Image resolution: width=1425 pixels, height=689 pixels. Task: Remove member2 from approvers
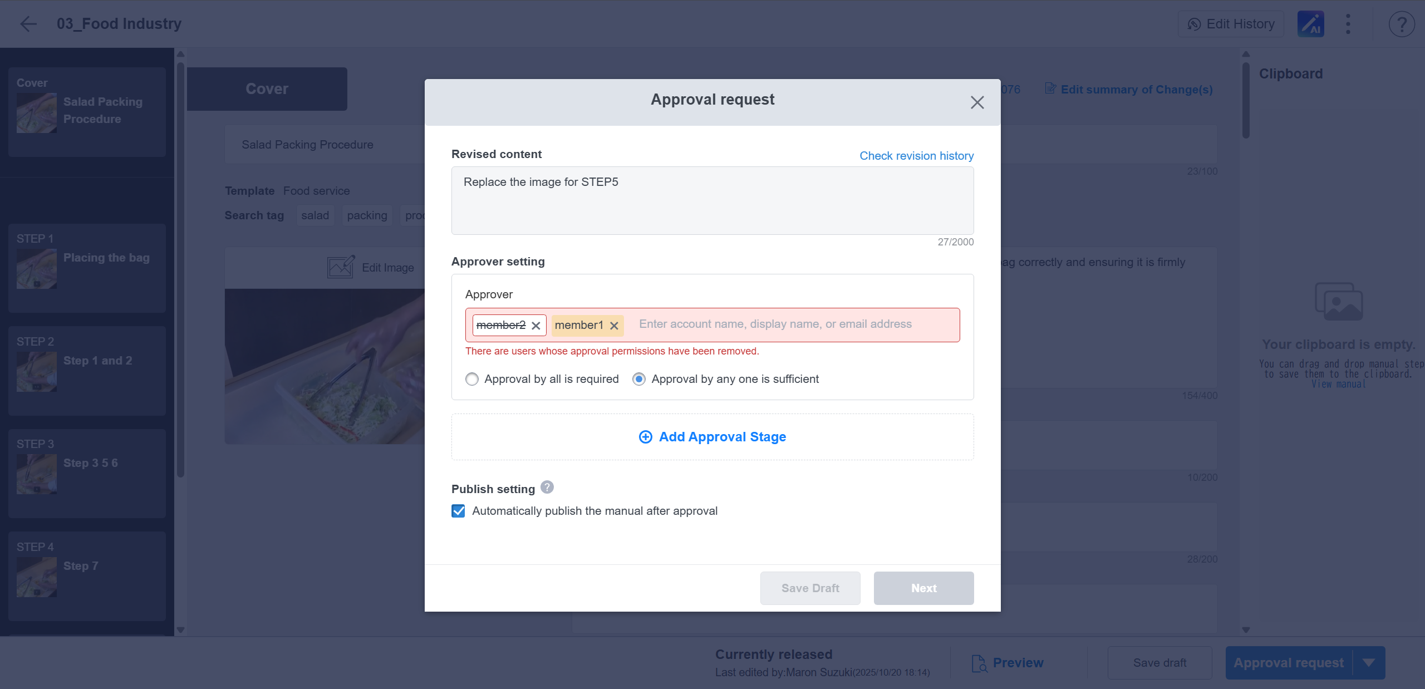536,326
